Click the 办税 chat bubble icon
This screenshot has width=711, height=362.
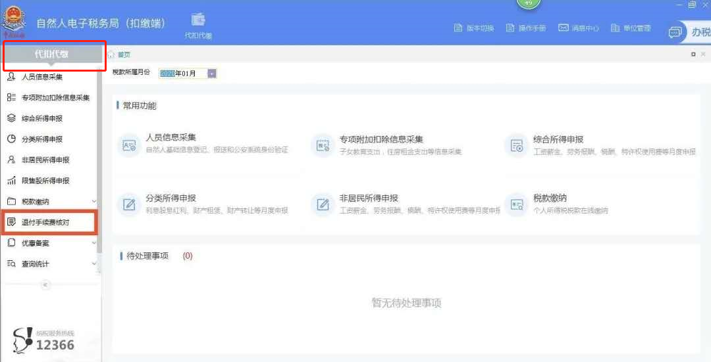coord(675,32)
